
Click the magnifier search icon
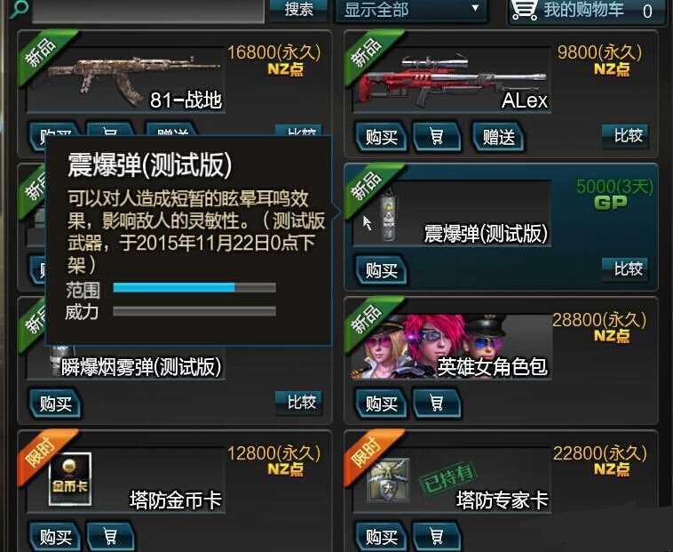tap(17, 9)
